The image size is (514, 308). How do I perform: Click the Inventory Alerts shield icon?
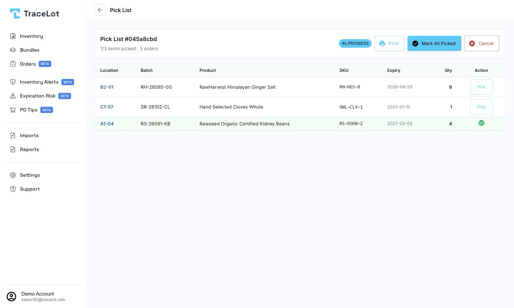(13, 82)
